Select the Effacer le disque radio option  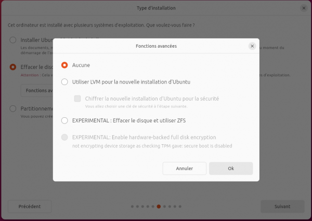(13, 67)
